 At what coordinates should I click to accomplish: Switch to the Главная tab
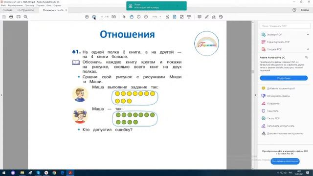click(x=7, y=10)
